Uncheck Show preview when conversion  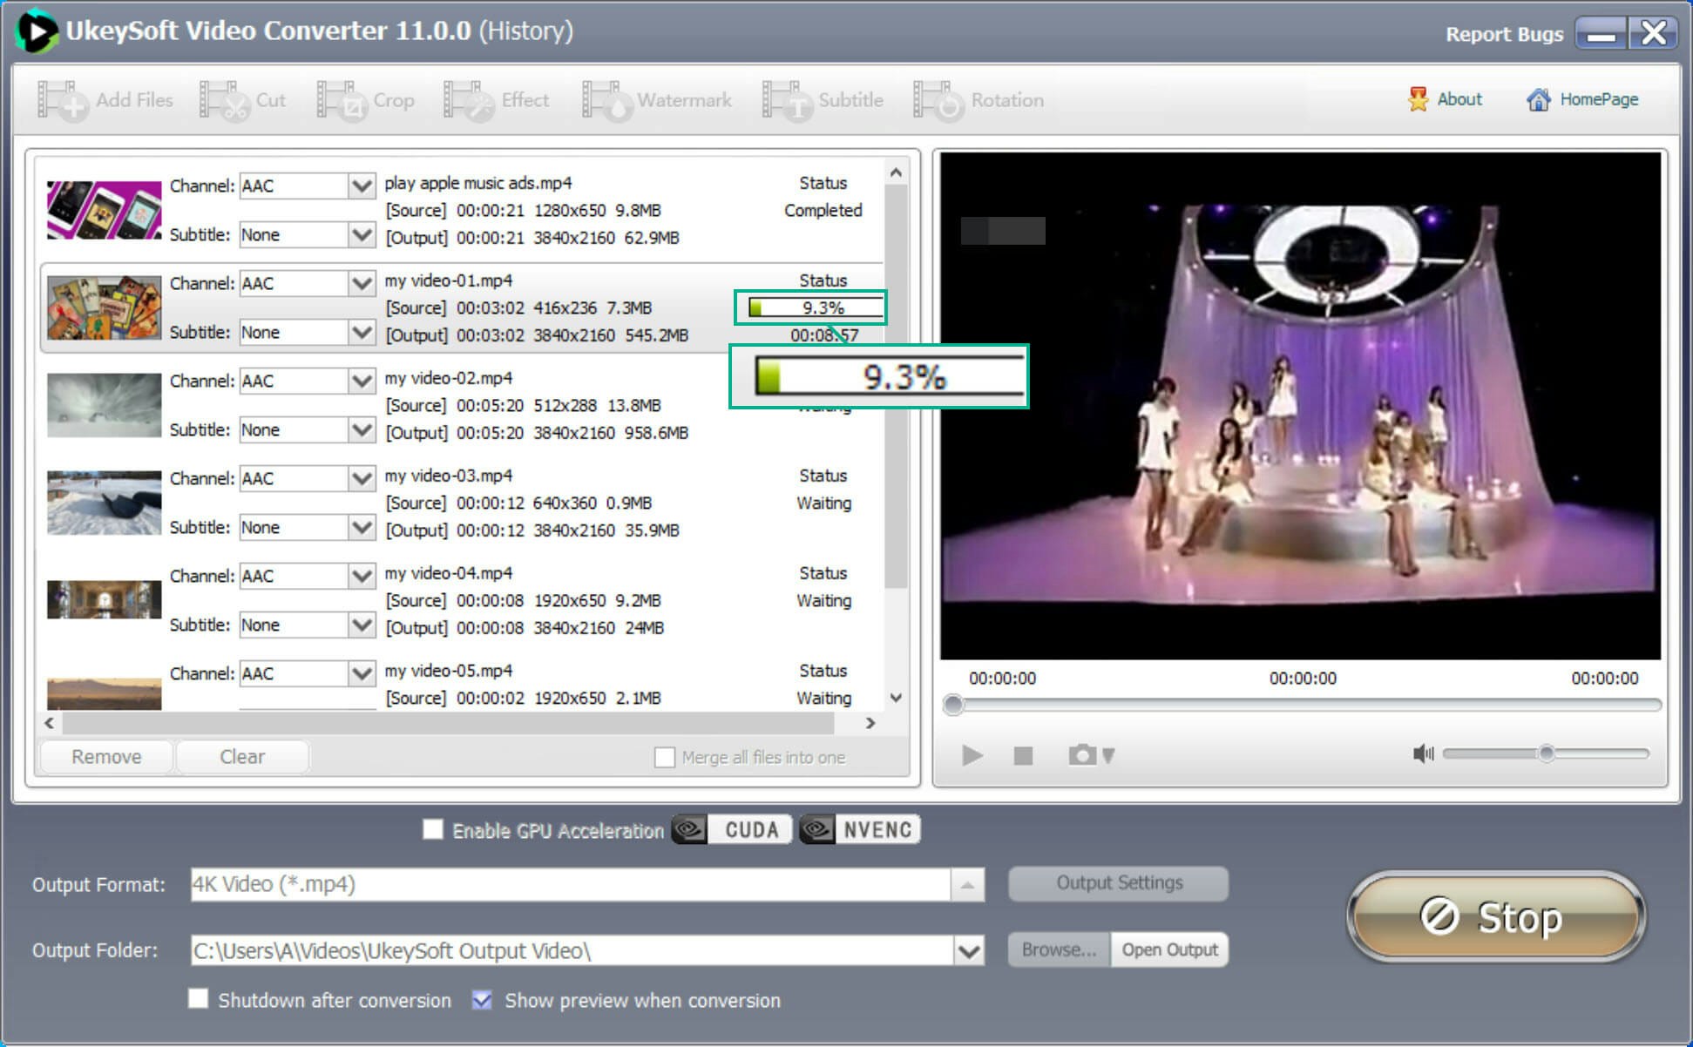482,999
